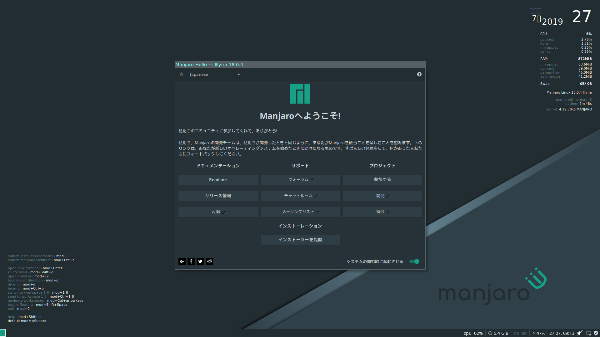Open the Facebook social icon
This screenshot has width=600, height=337.
click(x=191, y=261)
